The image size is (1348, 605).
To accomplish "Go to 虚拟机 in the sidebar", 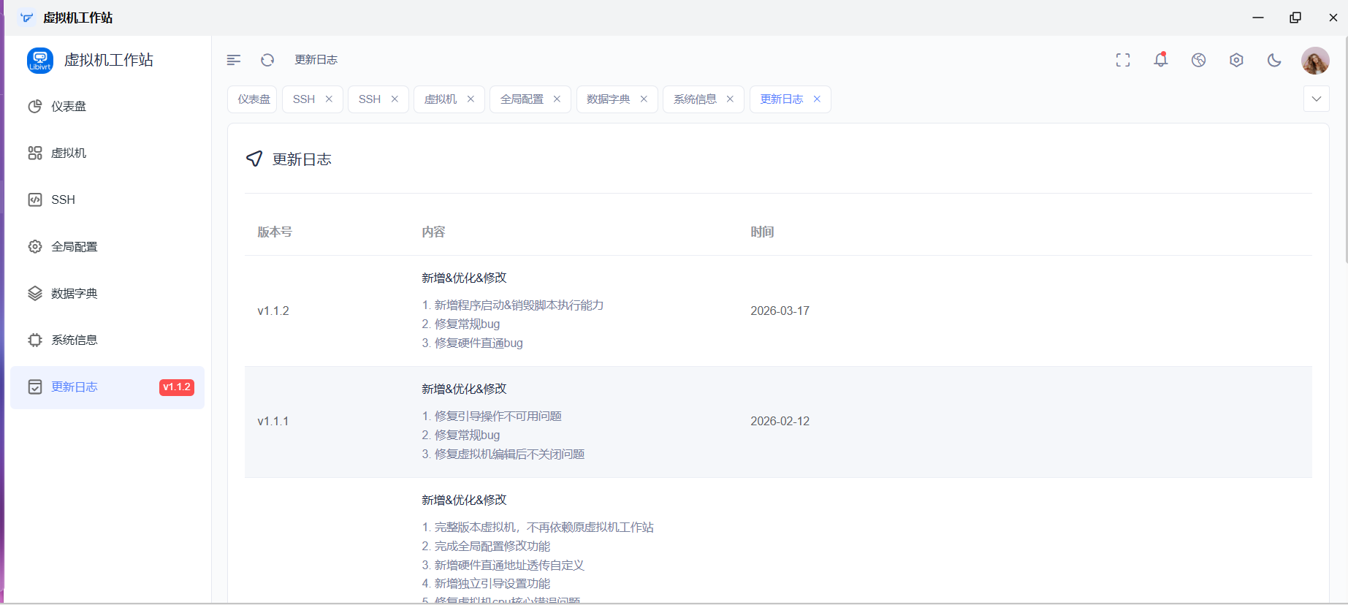I will coord(69,153).
